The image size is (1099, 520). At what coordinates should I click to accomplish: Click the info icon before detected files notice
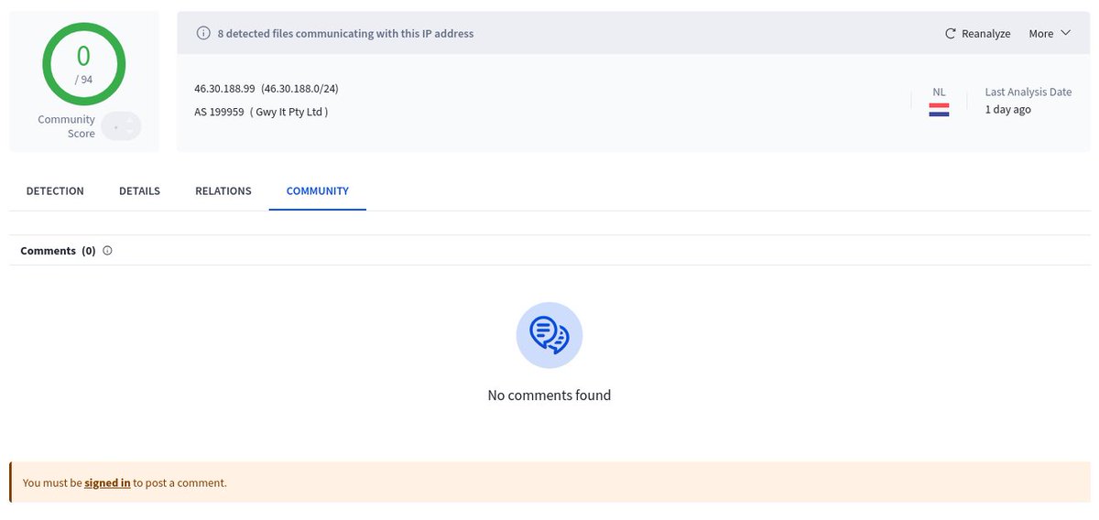tap(203, 34)
